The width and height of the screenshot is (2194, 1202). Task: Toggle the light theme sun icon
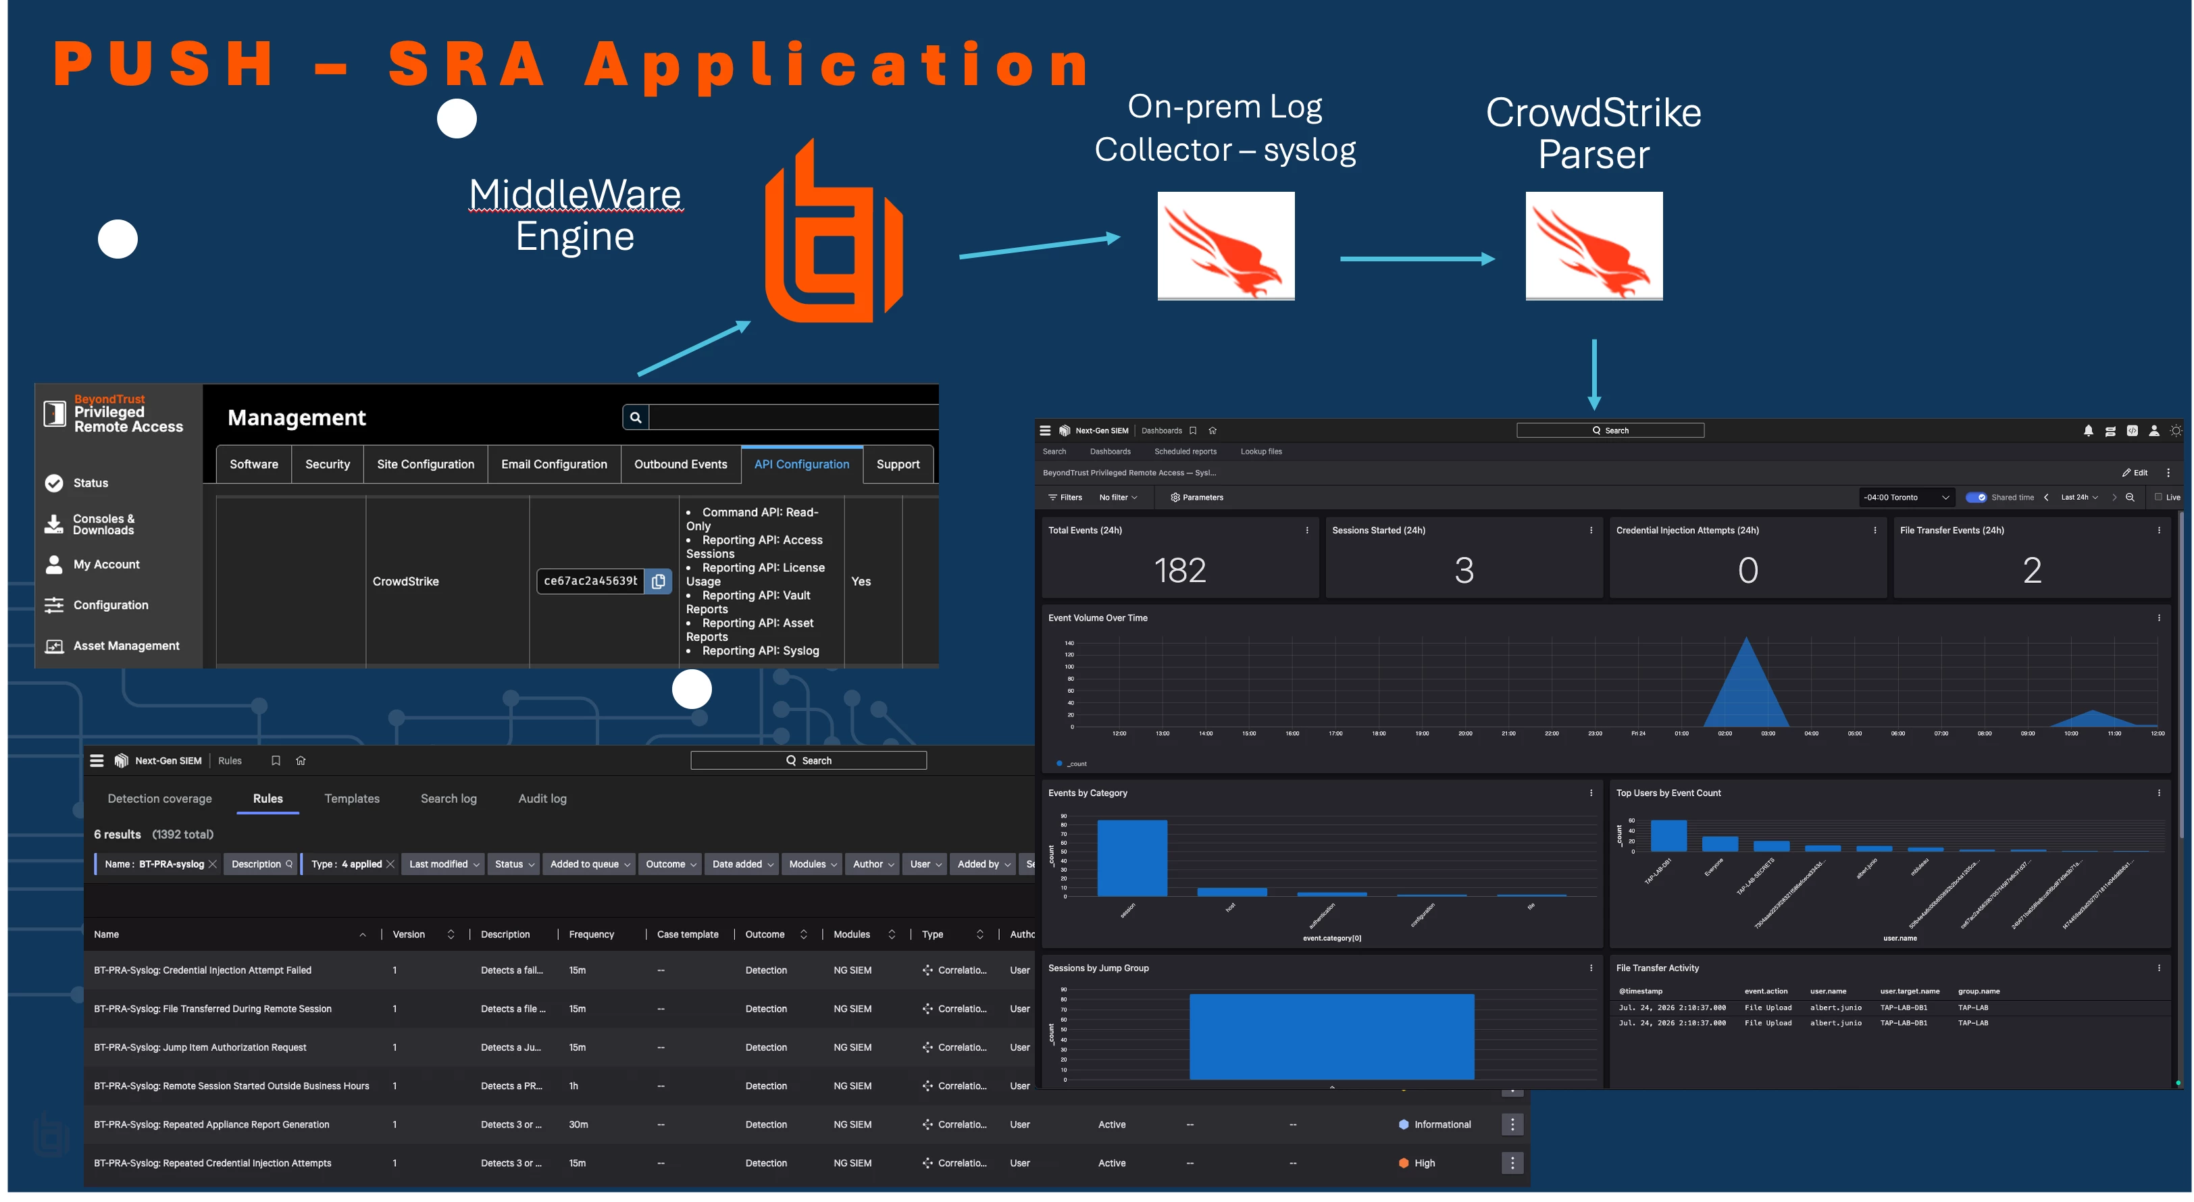[x=2176, y=431]
